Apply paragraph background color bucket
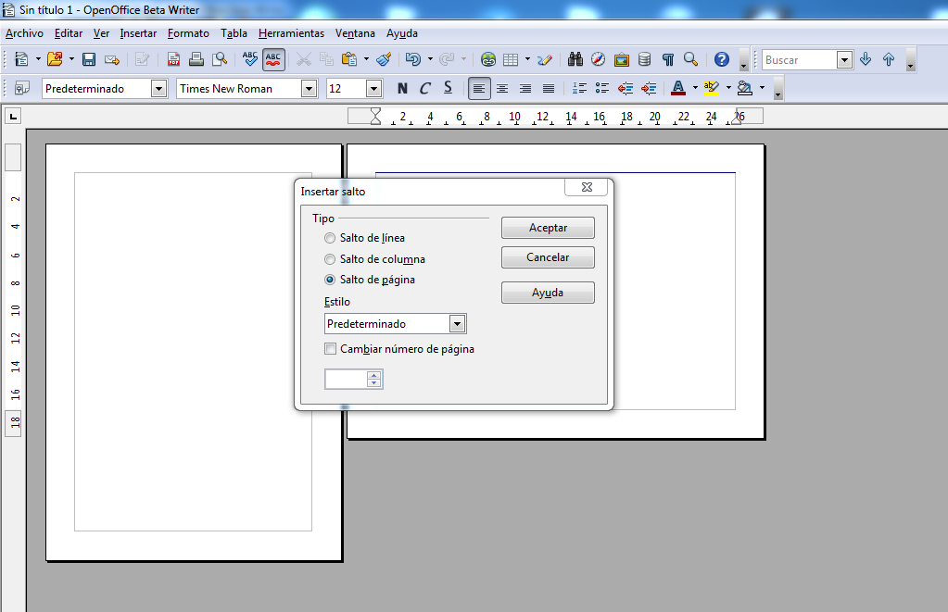This screenshot has width=948, height=612. click(745, 88)
